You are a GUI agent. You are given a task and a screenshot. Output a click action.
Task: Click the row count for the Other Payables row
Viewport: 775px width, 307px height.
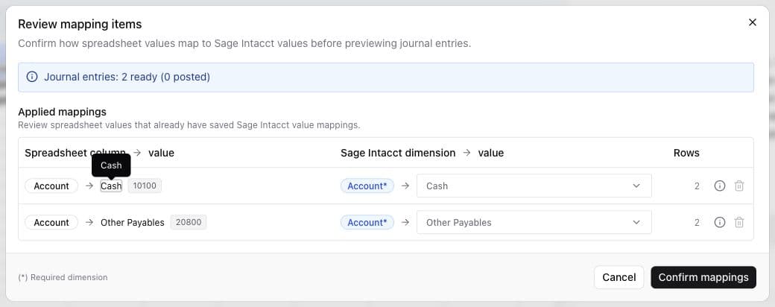(x=697, y=223)
